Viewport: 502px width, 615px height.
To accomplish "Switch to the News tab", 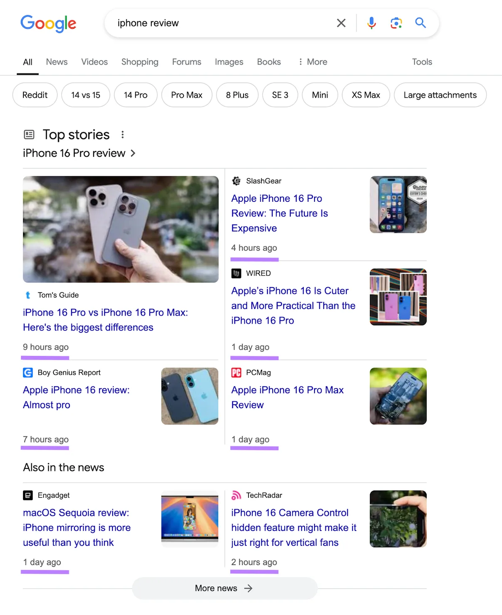I will (x=57, y=62).
